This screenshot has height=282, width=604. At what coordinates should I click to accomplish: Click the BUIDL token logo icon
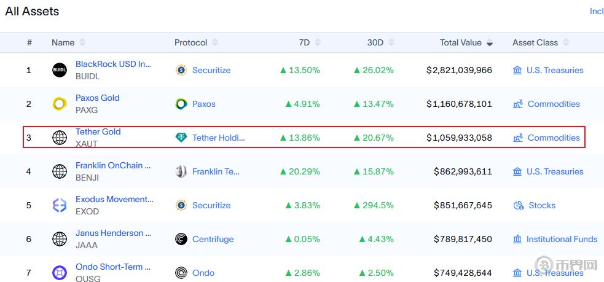coord(60,70)
